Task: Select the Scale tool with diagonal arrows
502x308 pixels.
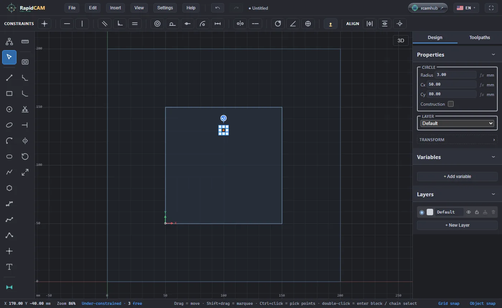Action: [25, 172]
